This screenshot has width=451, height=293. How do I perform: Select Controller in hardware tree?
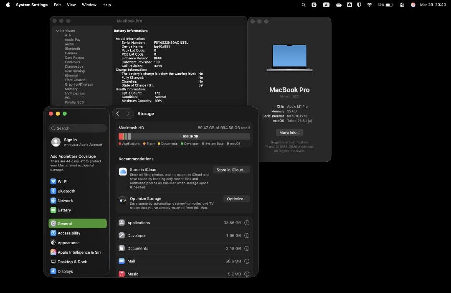click(73, 62)
